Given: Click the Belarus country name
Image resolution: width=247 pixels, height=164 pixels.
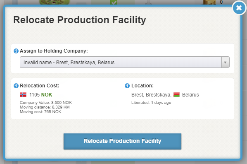Looking at the screenshot, I should click(190, 95).
